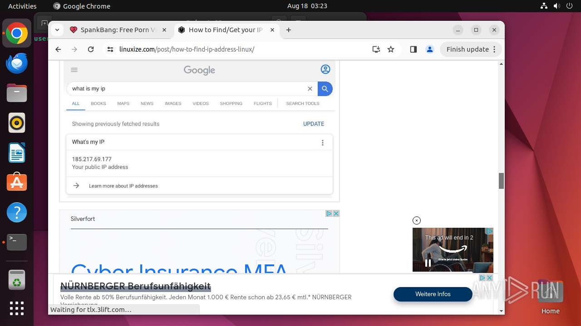
Task: Select the SHOPPING results tab
Action: (231, 104)
